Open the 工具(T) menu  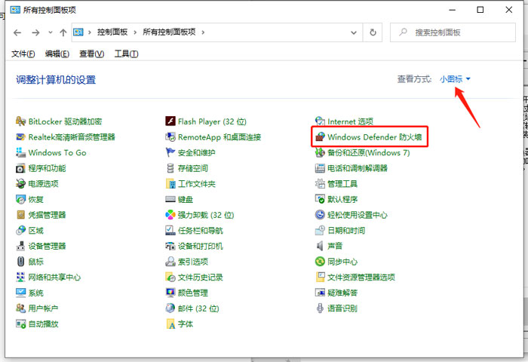[126, 54]
